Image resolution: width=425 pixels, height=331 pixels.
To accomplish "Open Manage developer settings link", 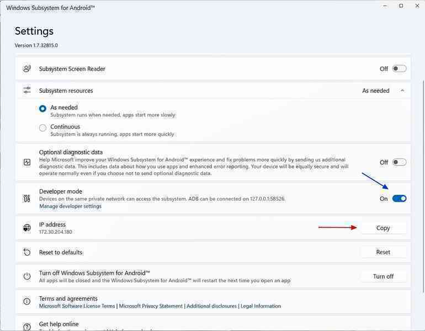I will [70, 206].
